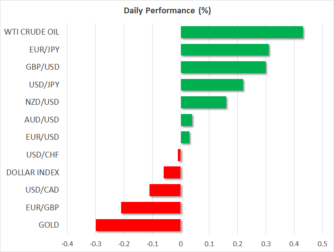Select the EUR/USD green bar
Viewport: 334px width, 252px height.
(185, 138)
